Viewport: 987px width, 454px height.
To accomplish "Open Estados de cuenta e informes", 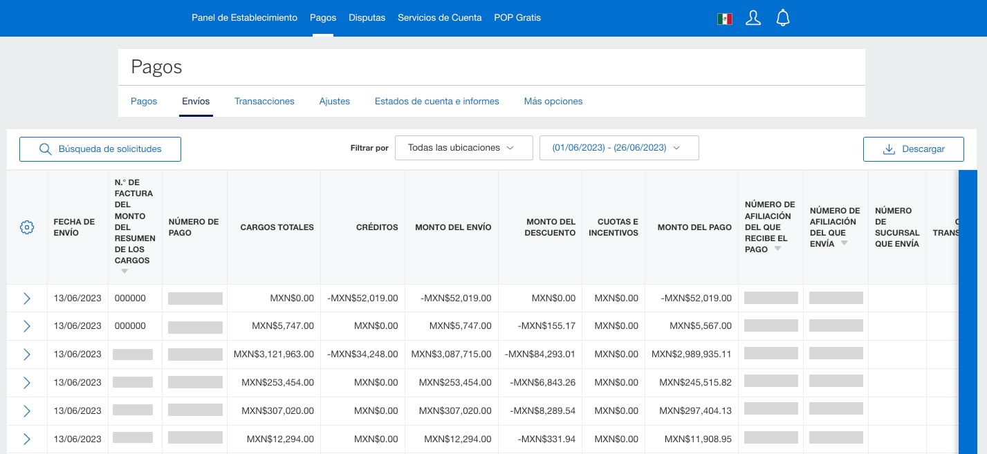I will click(x=436, y=101).
